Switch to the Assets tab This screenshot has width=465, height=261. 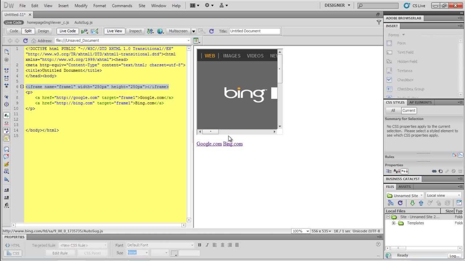[404, 187]
